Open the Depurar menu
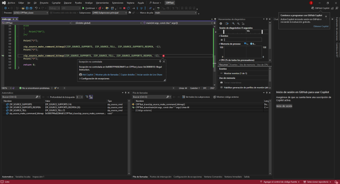This screenshot has height=184, width=340. point(67,2)
